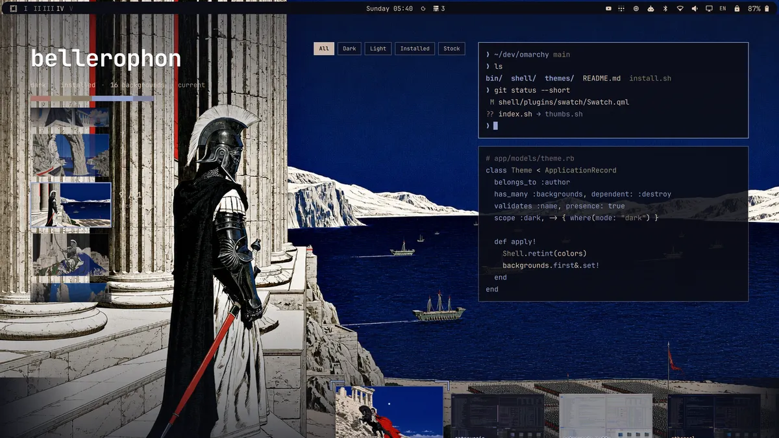Screen dimensions: 779x438
Task: Click the 'git status --short' command
Action: 532,90
